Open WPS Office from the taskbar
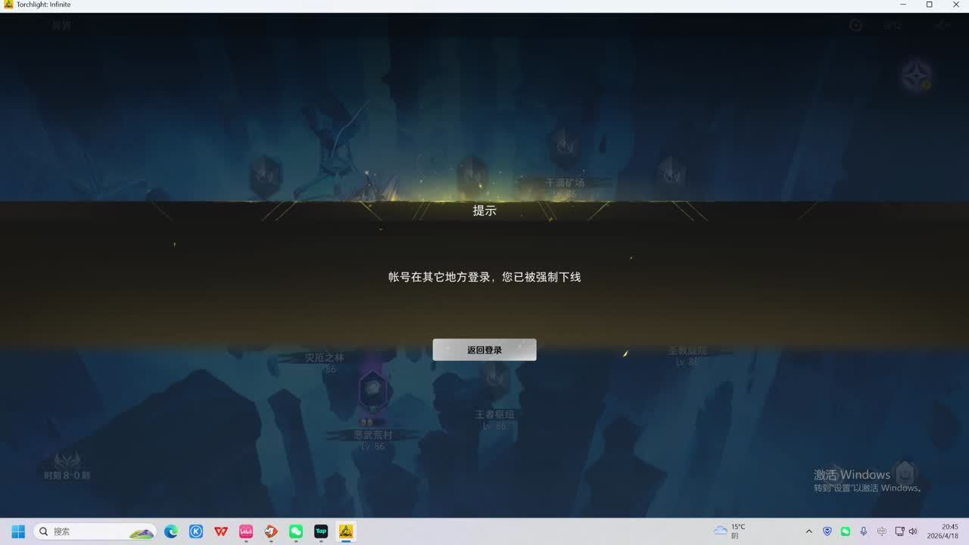This screenshot has height=545, width=969. (221, 531)
